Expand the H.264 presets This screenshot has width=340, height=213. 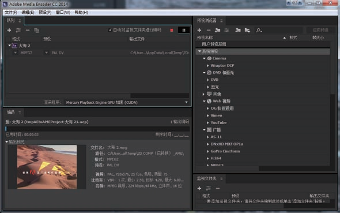208,159
